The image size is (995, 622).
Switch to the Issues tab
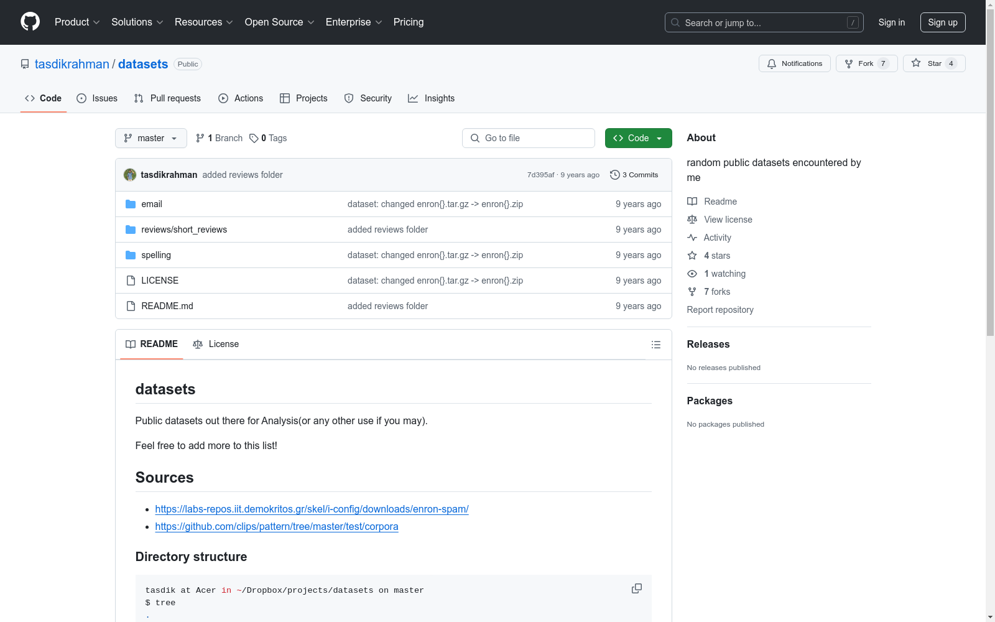pos(97,98)
